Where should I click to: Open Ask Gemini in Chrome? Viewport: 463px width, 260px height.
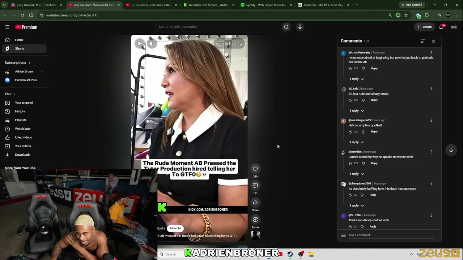click(411, 5)
